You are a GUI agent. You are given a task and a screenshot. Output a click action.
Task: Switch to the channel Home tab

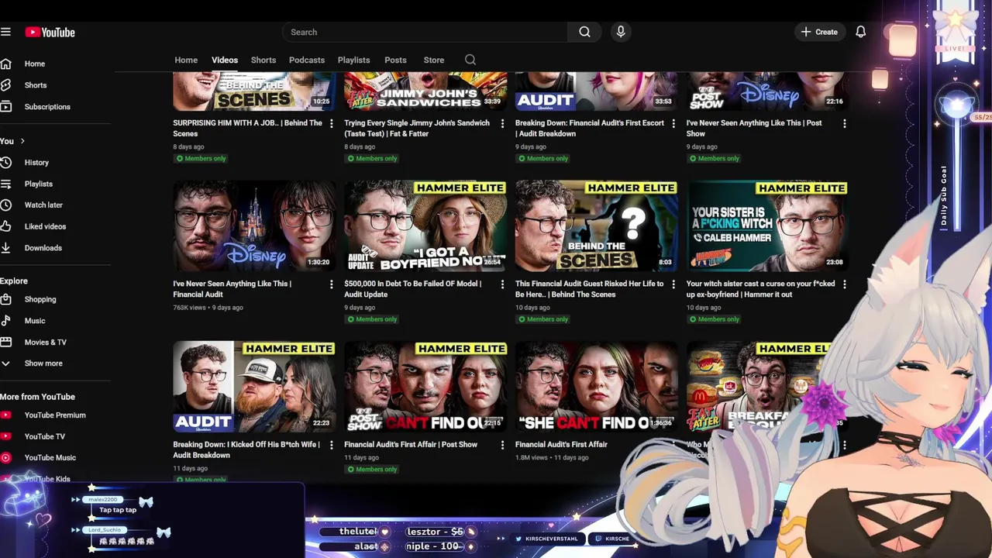click(x=186, y=60)
